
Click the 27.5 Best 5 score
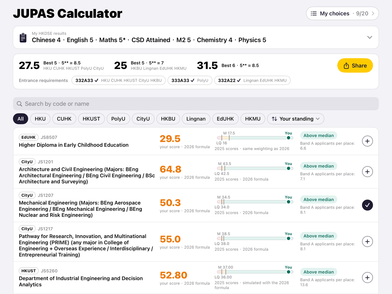(29, 66)
